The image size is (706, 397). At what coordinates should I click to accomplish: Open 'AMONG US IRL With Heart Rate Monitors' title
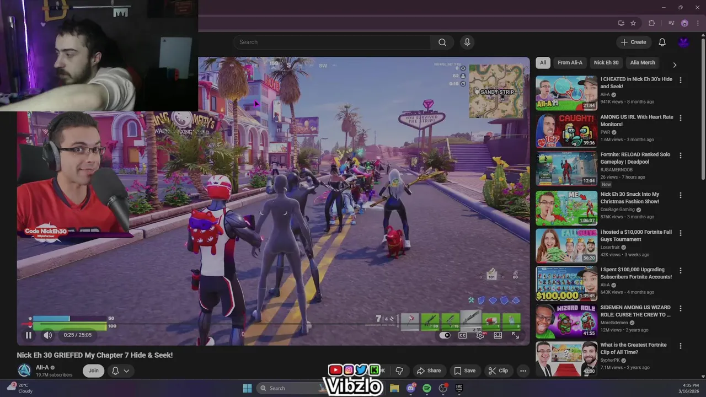point(637,121)
